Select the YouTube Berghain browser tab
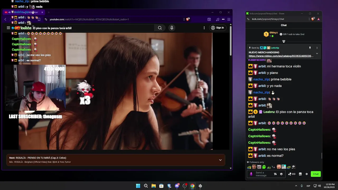Viewport: 338px width, 190px height. (x=24, y=12)
